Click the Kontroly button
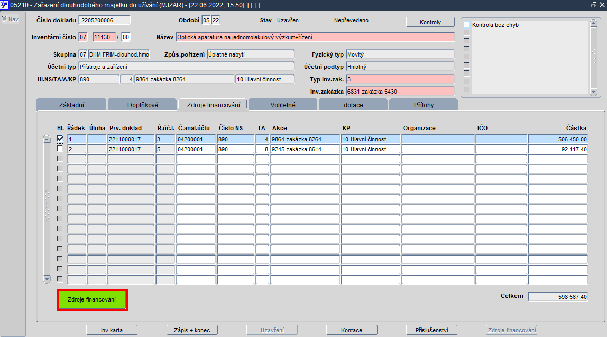Image resolution: width=607 pixels, height=337 pixels. [x=430, y=22]
